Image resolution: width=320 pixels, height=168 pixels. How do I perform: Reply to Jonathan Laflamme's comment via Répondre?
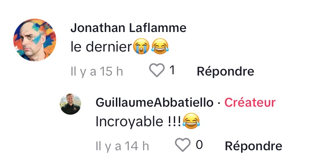226,71
